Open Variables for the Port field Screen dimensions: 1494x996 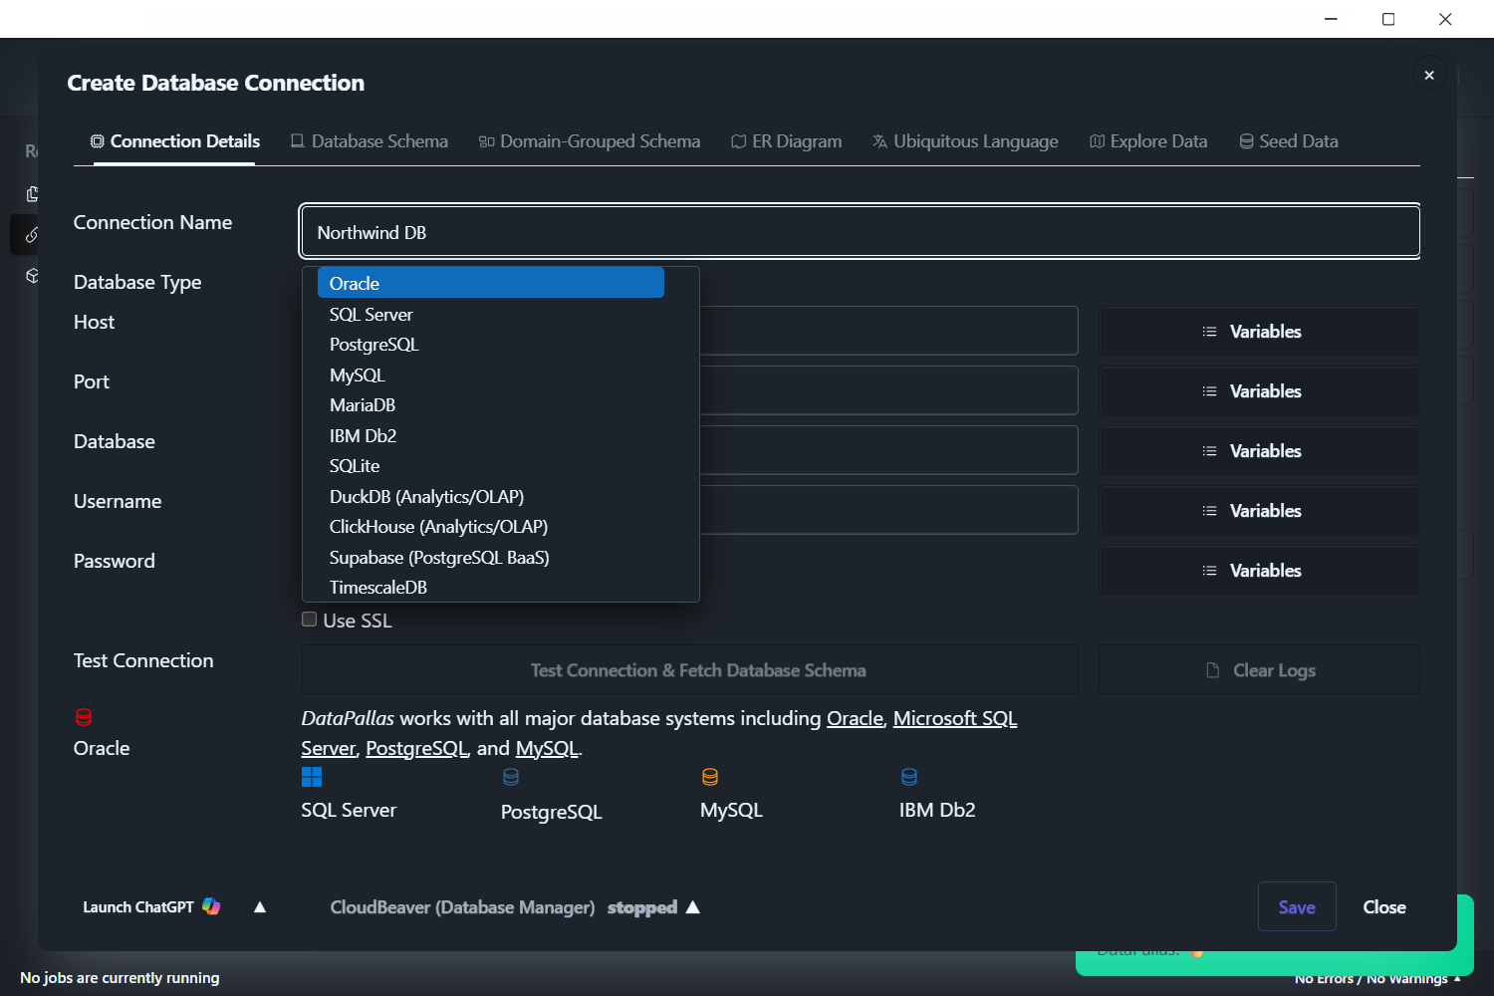coord(1259,391)
